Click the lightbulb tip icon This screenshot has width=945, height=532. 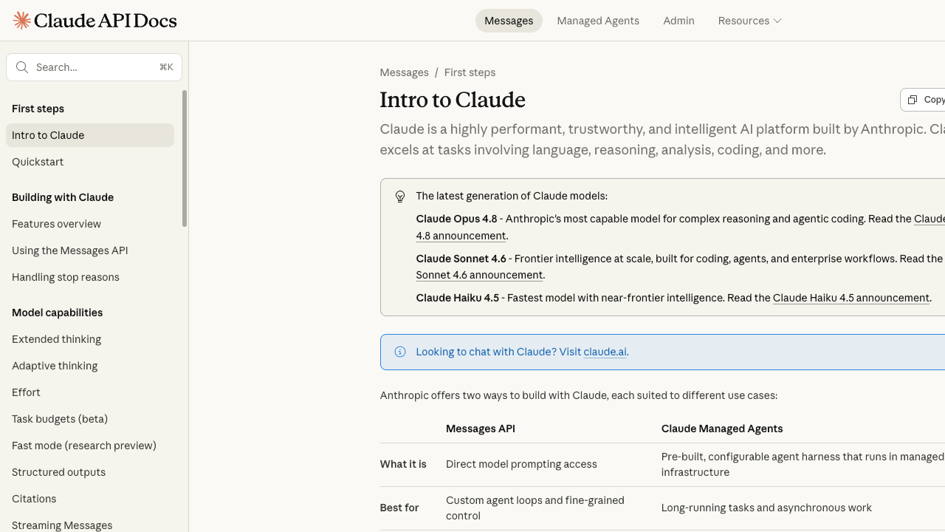(x=400, y=197)
